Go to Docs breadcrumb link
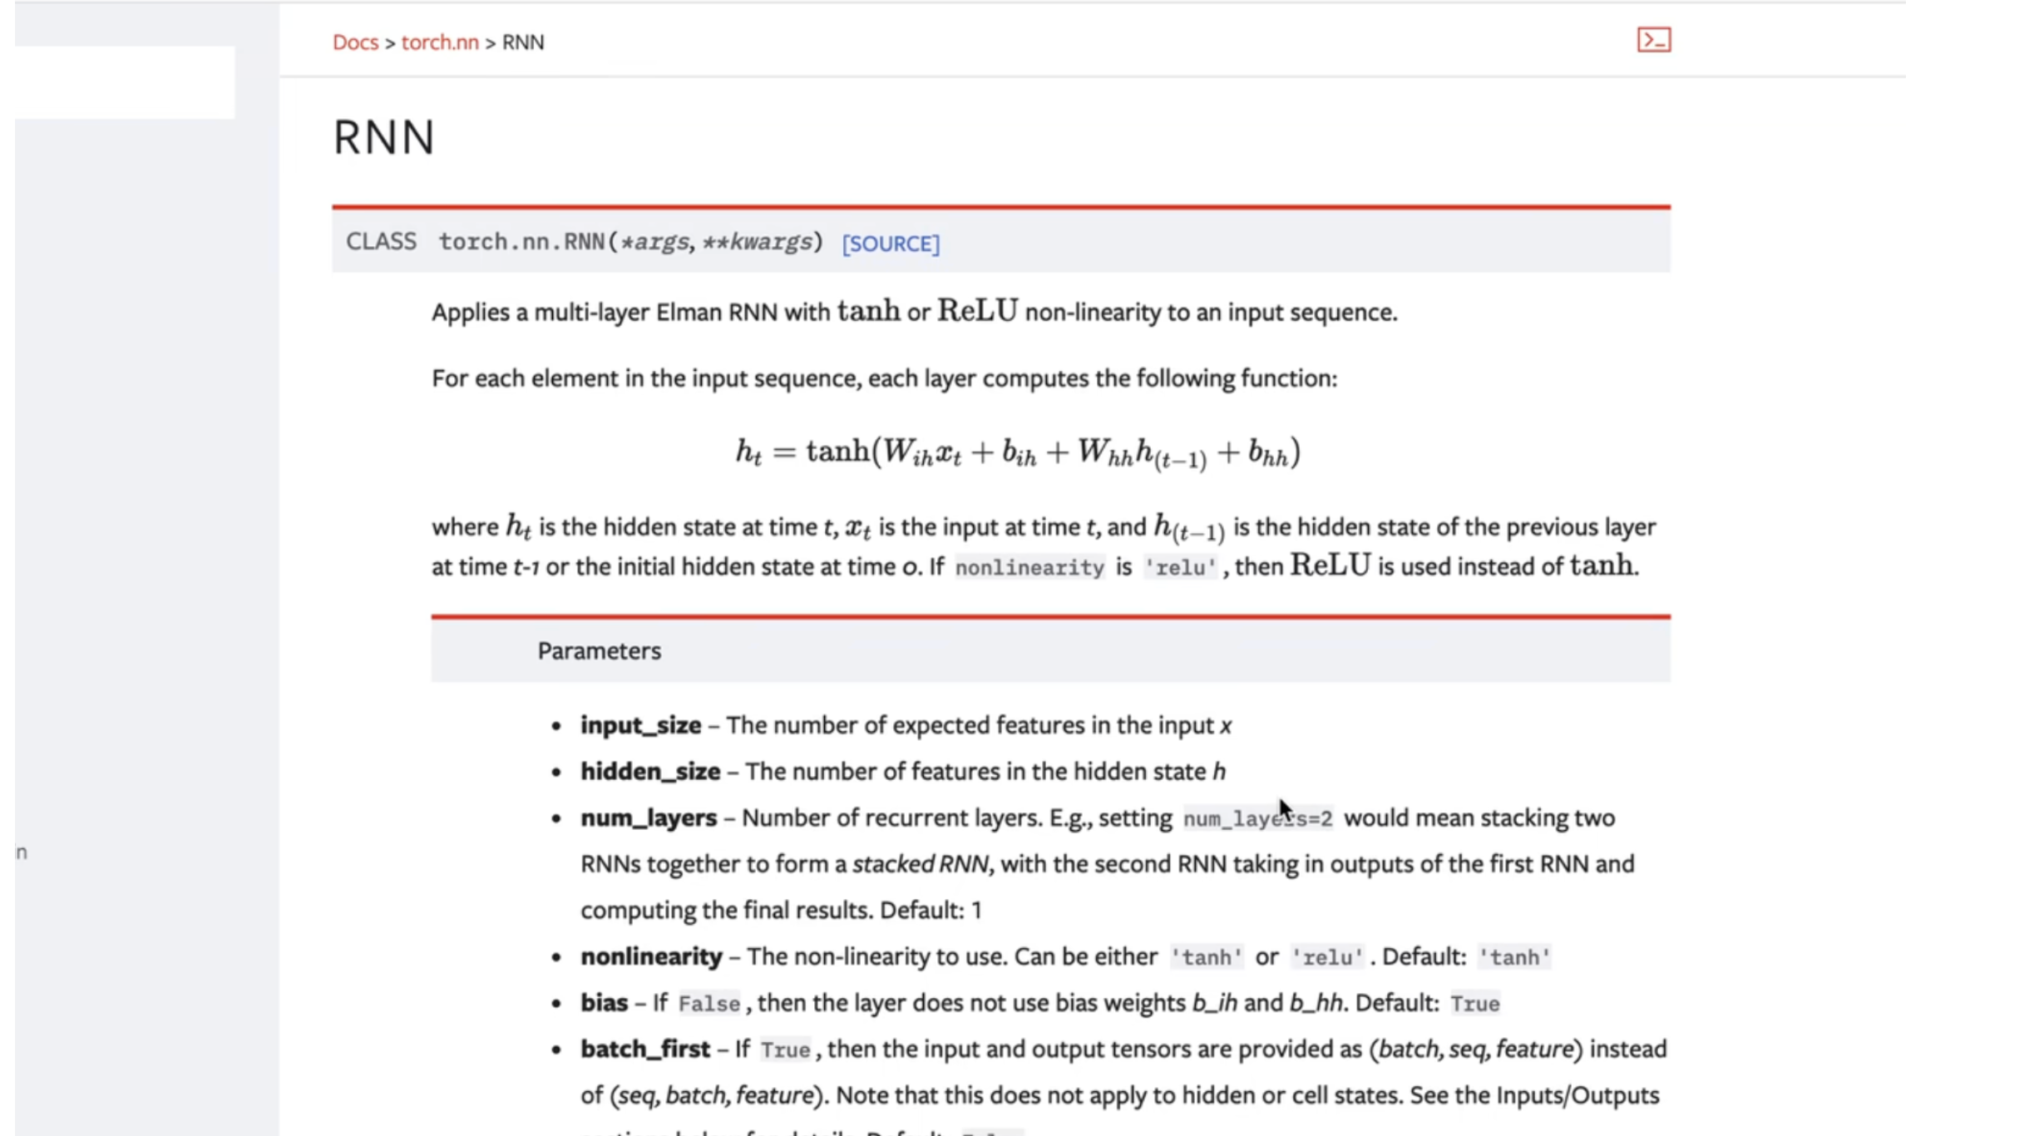2039x1136 pixels. pyautogui.click(x=355, y=42)
